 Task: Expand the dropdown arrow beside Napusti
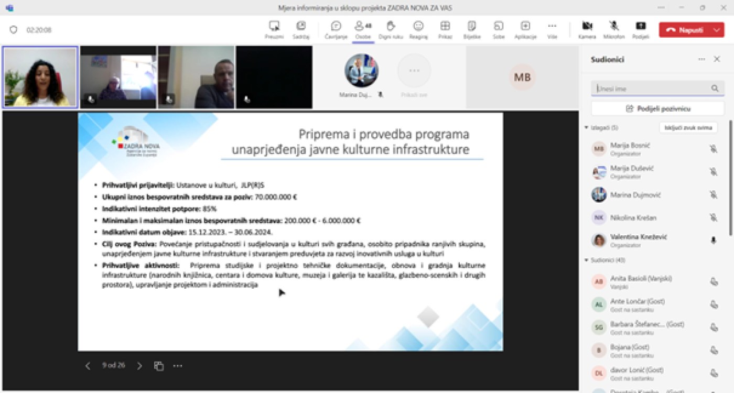coord(717,30)
